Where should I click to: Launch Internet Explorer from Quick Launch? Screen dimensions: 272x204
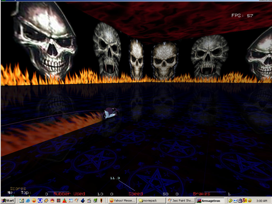[28, 201]
